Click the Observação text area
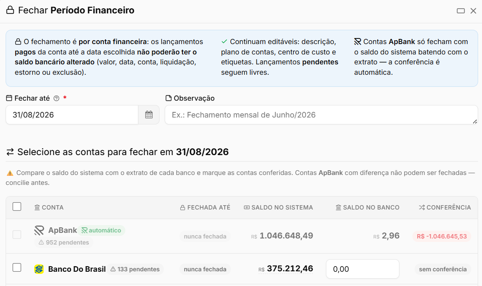Screen dimensions: 482x286 [x=321, y=115]
